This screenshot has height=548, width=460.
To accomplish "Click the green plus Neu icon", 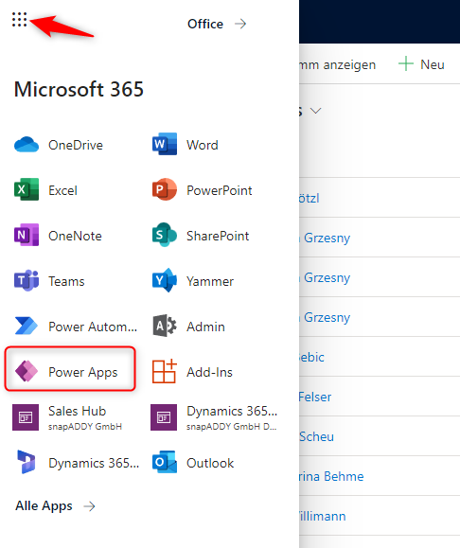I will (x=406, y=64).
